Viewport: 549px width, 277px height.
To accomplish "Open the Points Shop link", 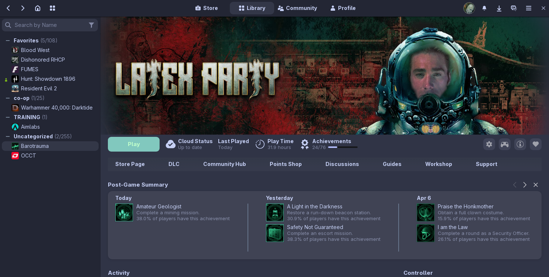I will 286,164.
